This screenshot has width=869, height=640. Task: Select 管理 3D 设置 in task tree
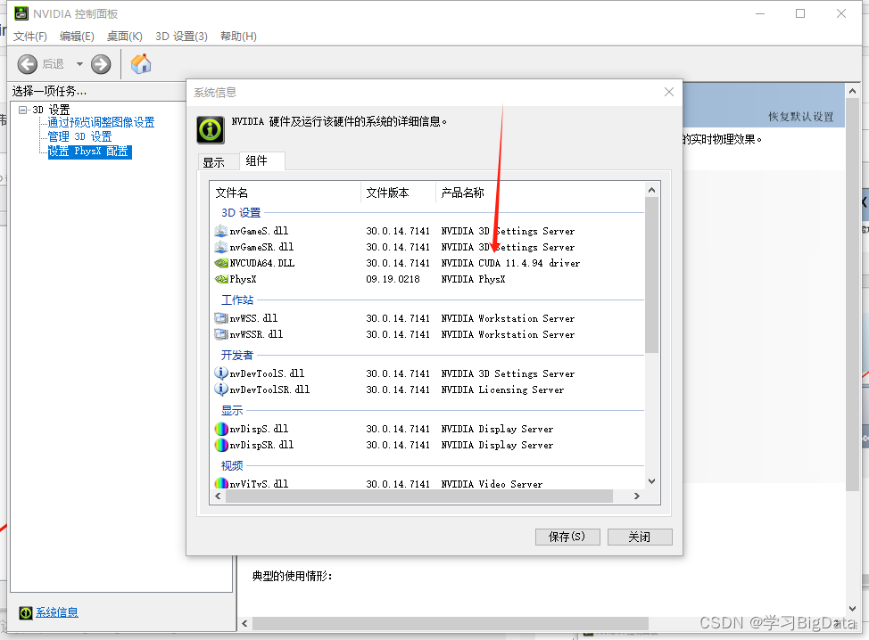[79, 136]
